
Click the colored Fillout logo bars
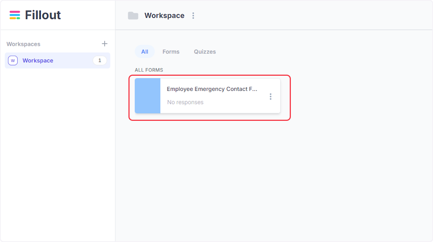coord(14,15)
